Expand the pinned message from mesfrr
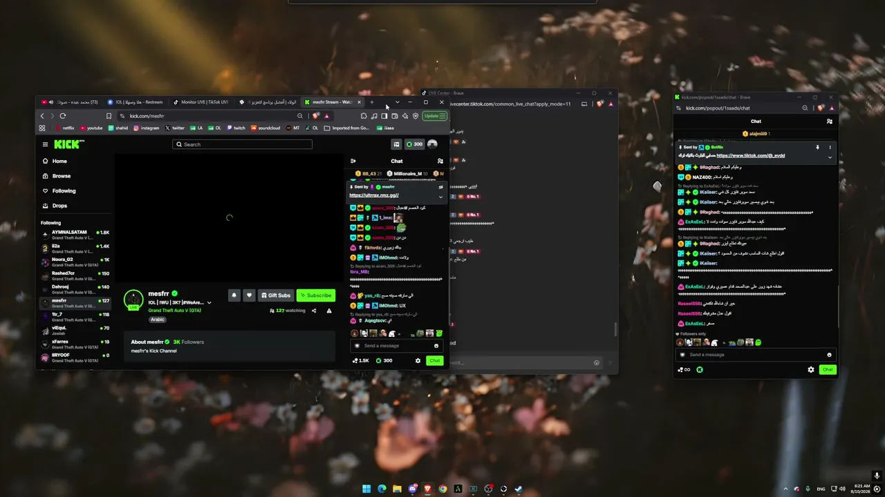Image resolution: width=885 pixels, height=497 pixels. (x=440, y=196)
